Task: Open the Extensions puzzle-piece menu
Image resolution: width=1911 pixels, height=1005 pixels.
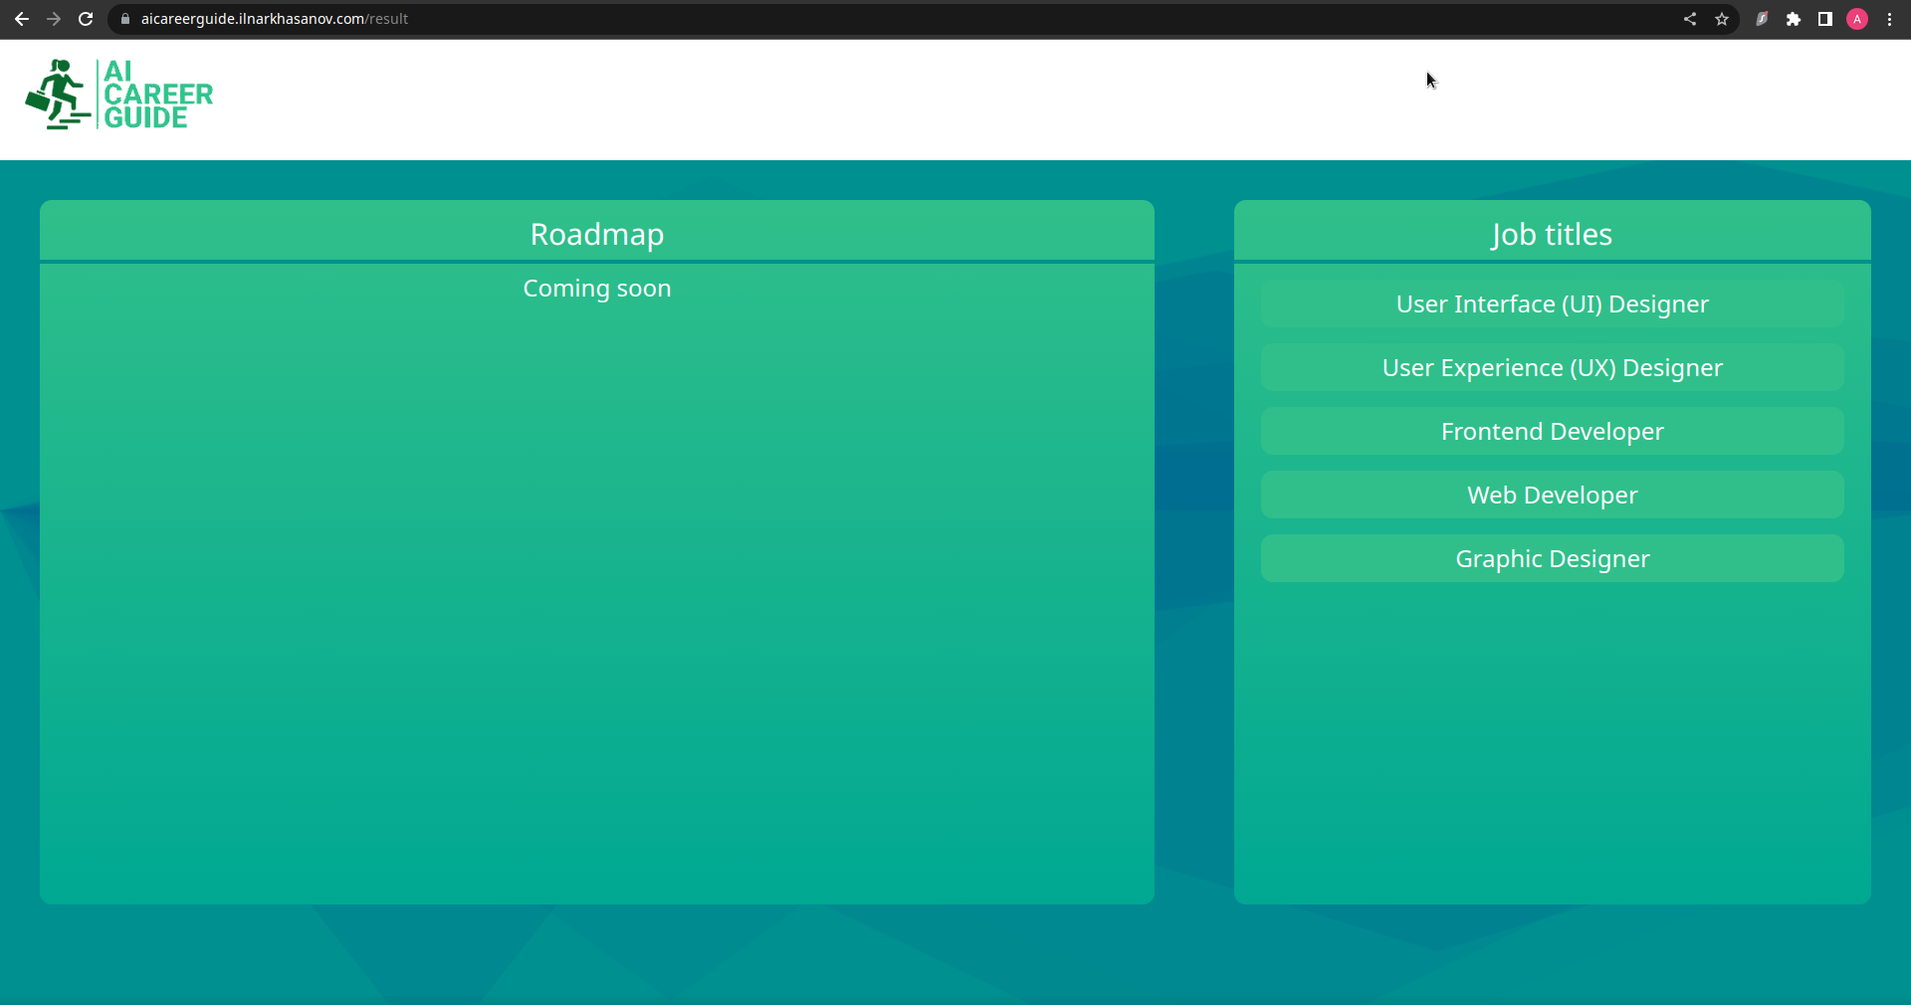Action: [x=1794, y=19]
